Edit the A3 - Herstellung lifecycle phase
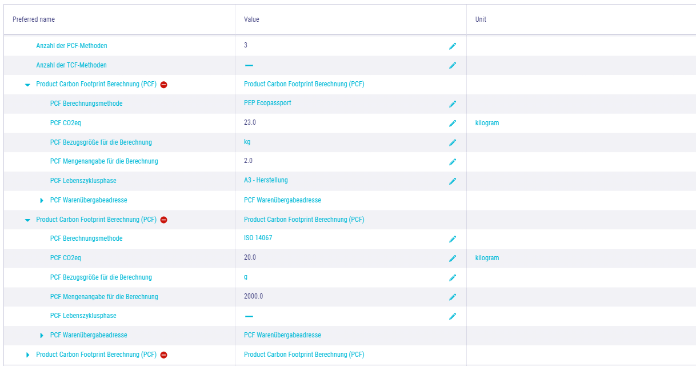The image size is (696, 366). click(453, 181)
